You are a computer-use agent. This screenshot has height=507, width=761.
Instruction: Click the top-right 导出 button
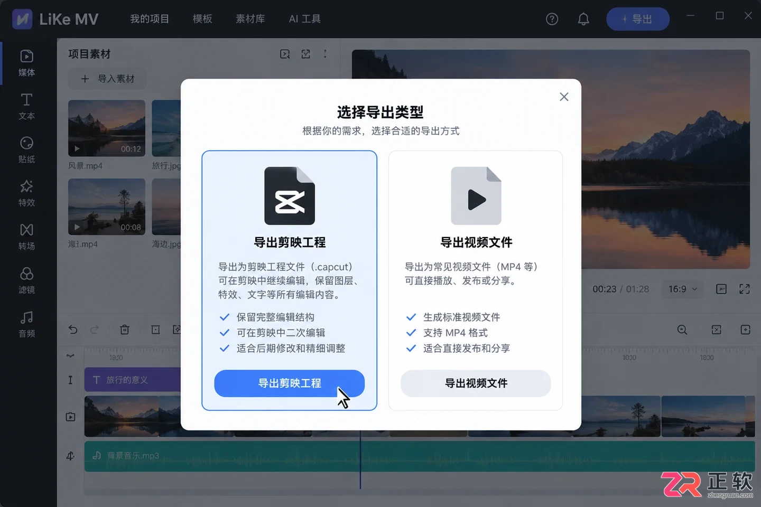(638, 19)
